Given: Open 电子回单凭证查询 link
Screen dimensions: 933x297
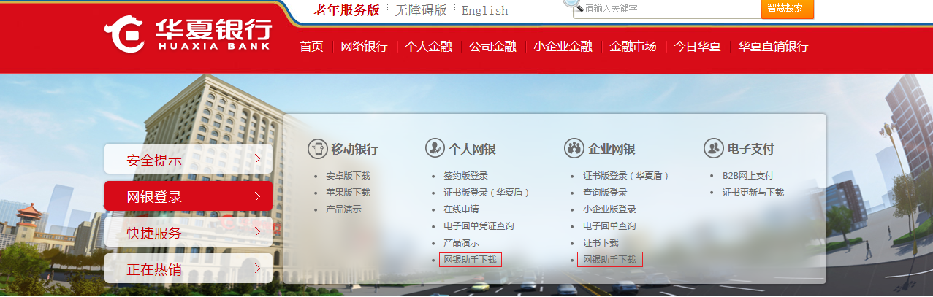Looking at the screenshot, I should (x=479, y=226).
